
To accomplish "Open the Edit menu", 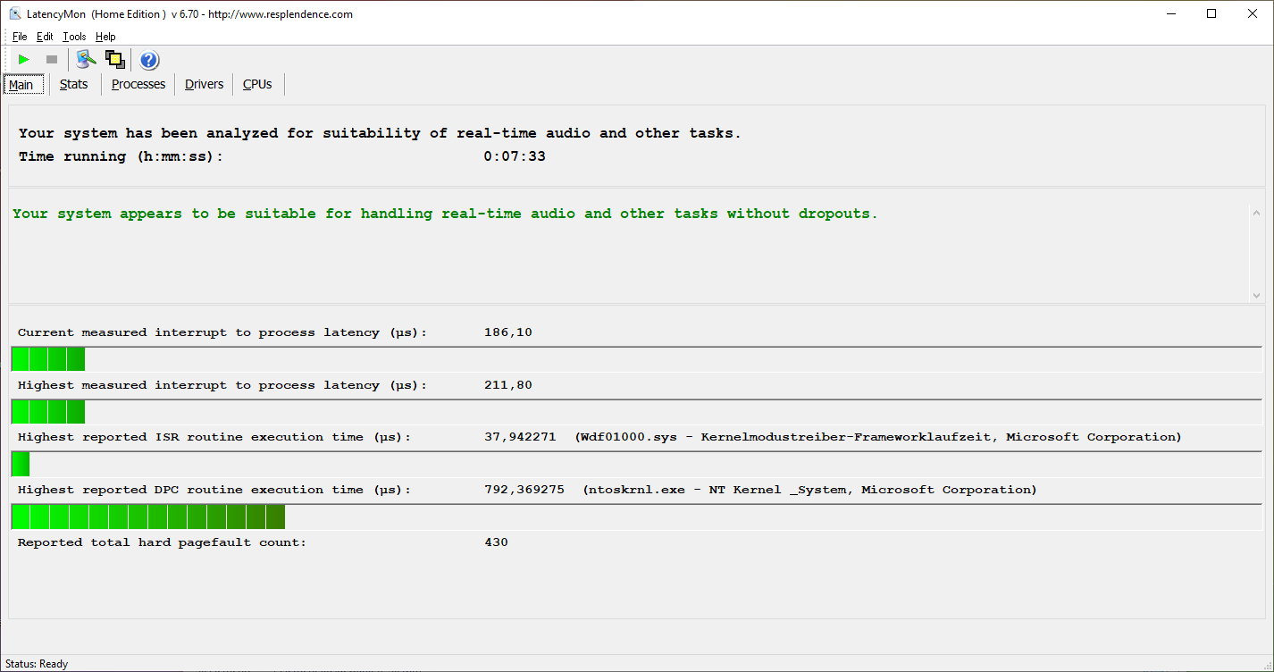I will click(45, 37).
